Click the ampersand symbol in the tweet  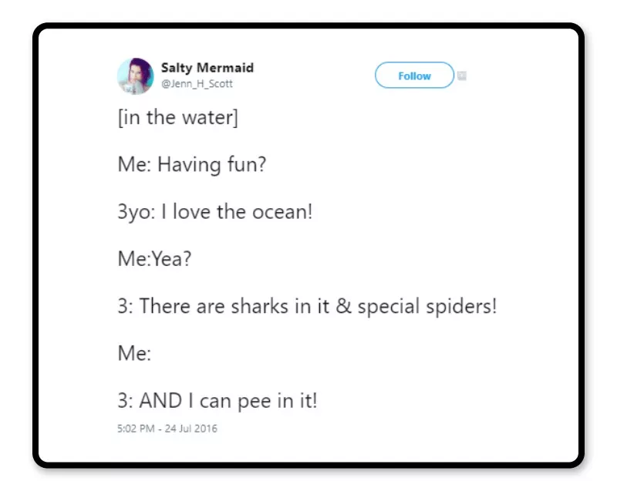point(343,306)
